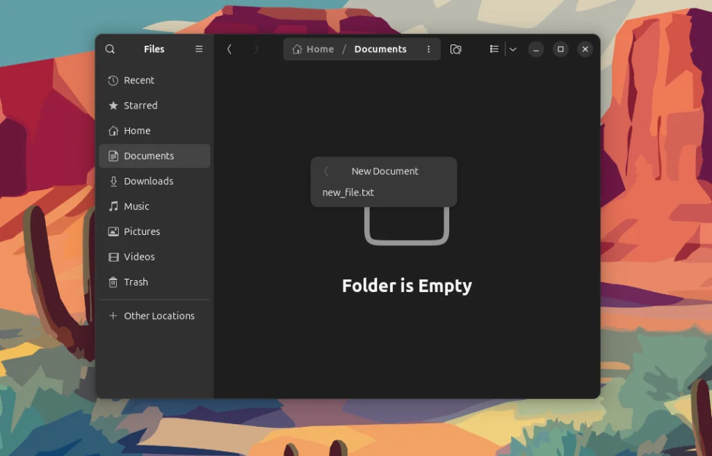The image size is (712, 456).
Task: Select new_file.txt from the New Document menu
Action: coord(348,193)
